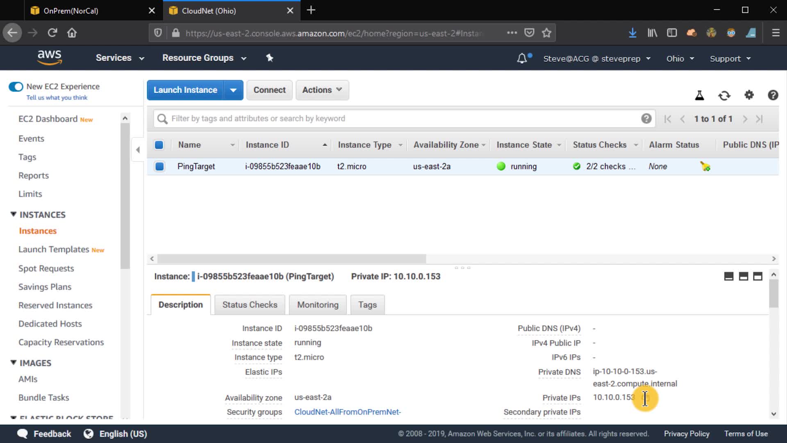Expand the Launch Instance dropdown arrow

click(233, 90)
